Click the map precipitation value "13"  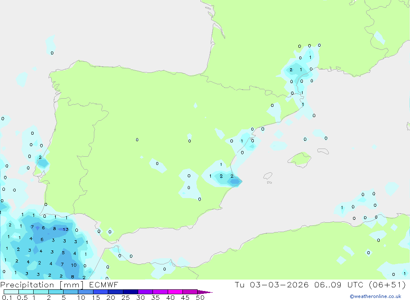point(65,230)
